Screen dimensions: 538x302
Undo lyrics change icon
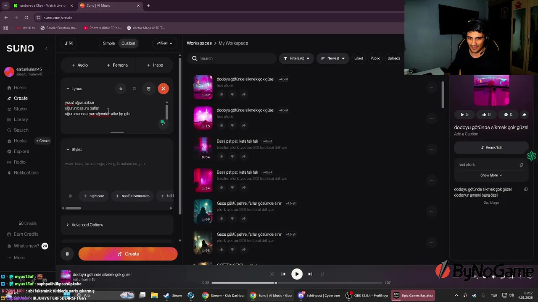(x=121, y=89)
